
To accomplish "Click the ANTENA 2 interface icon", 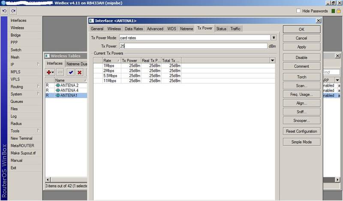I will [x=58, y=85].
